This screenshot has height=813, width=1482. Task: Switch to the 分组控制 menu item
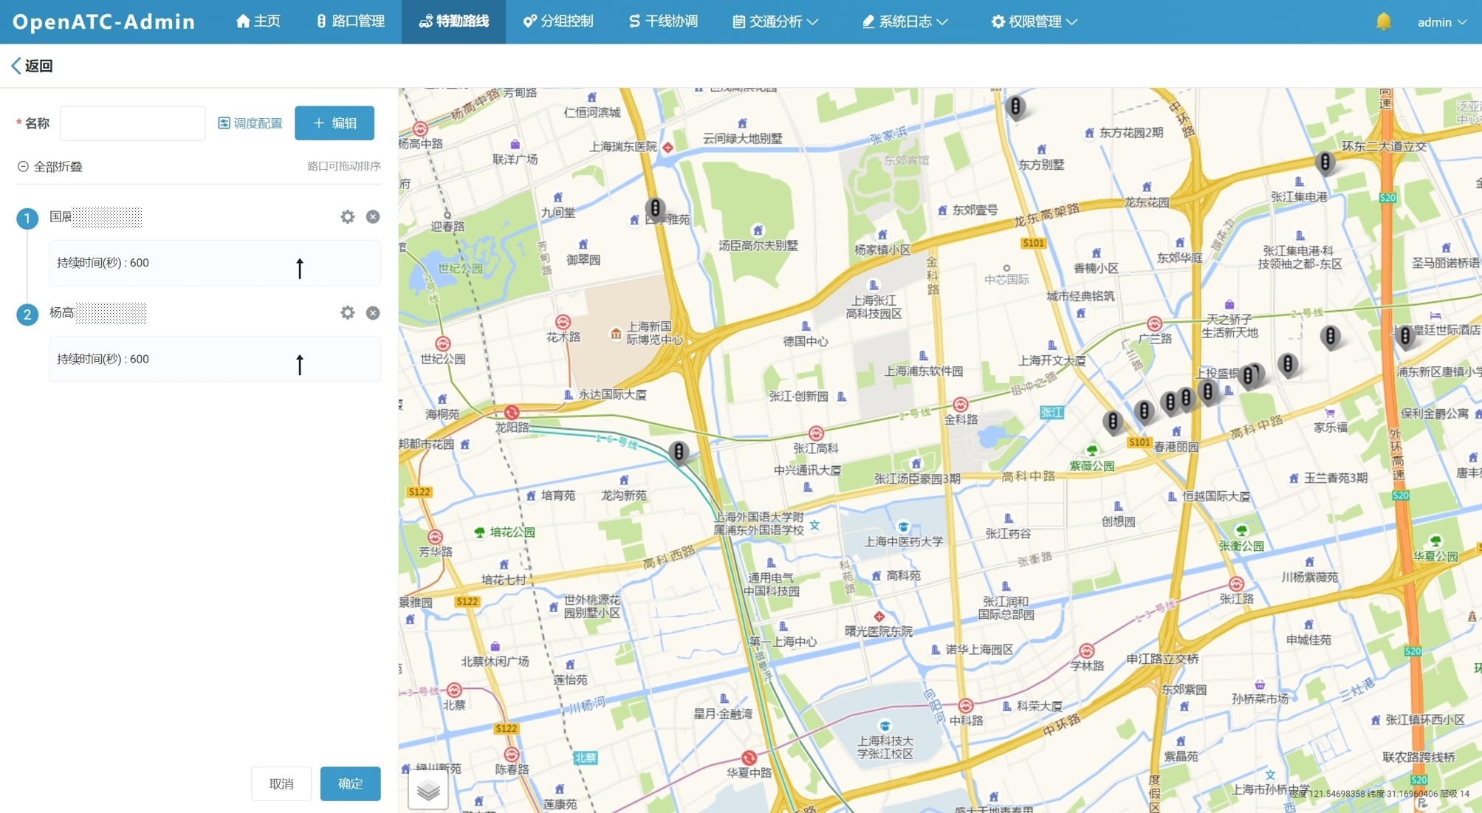tap(558, 21)
